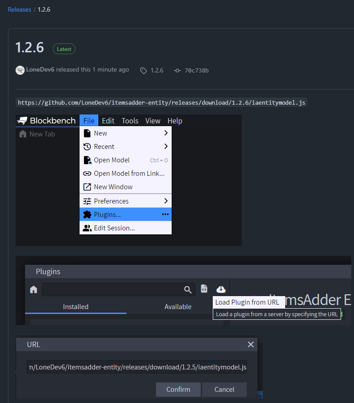Click the Blockbench logo icon

[22, 121]
